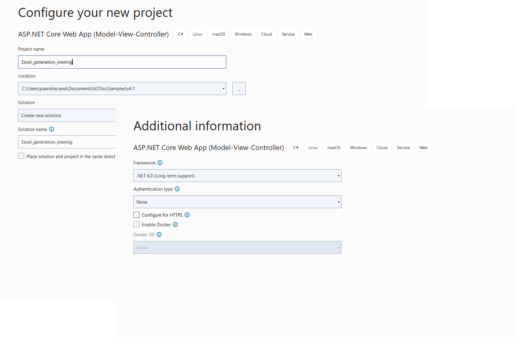Click the Docker OS Linux dropdown

(x=237, y=248)
